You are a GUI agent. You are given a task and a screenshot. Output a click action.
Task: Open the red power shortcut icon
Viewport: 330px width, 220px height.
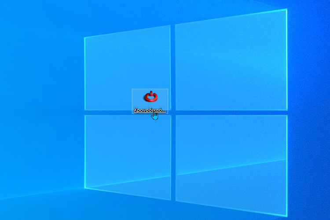pyautogui.click(x=151, y=97)
